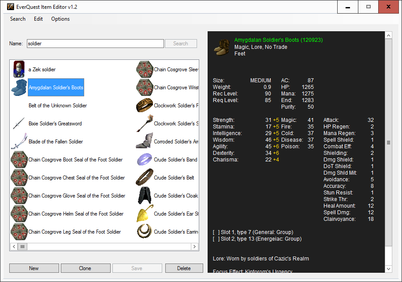Click the brown boots icon in item details
This screenshot has width=402, height=282.
click(222, 48)
